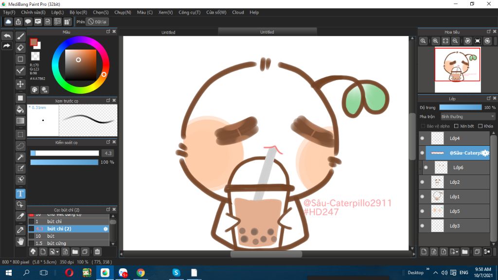
Task: Enable the Xén bớt checkbox
Action: point(456,126)
